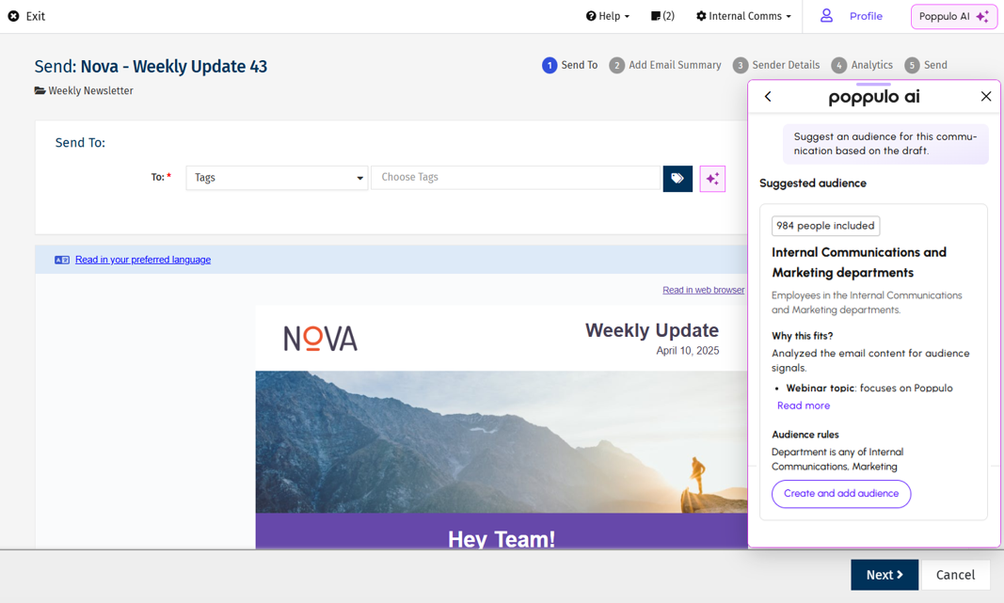Viewport: 1004px width, 603px height.
Task: Click the language translate icon
Action: click(x=62, y=260)
